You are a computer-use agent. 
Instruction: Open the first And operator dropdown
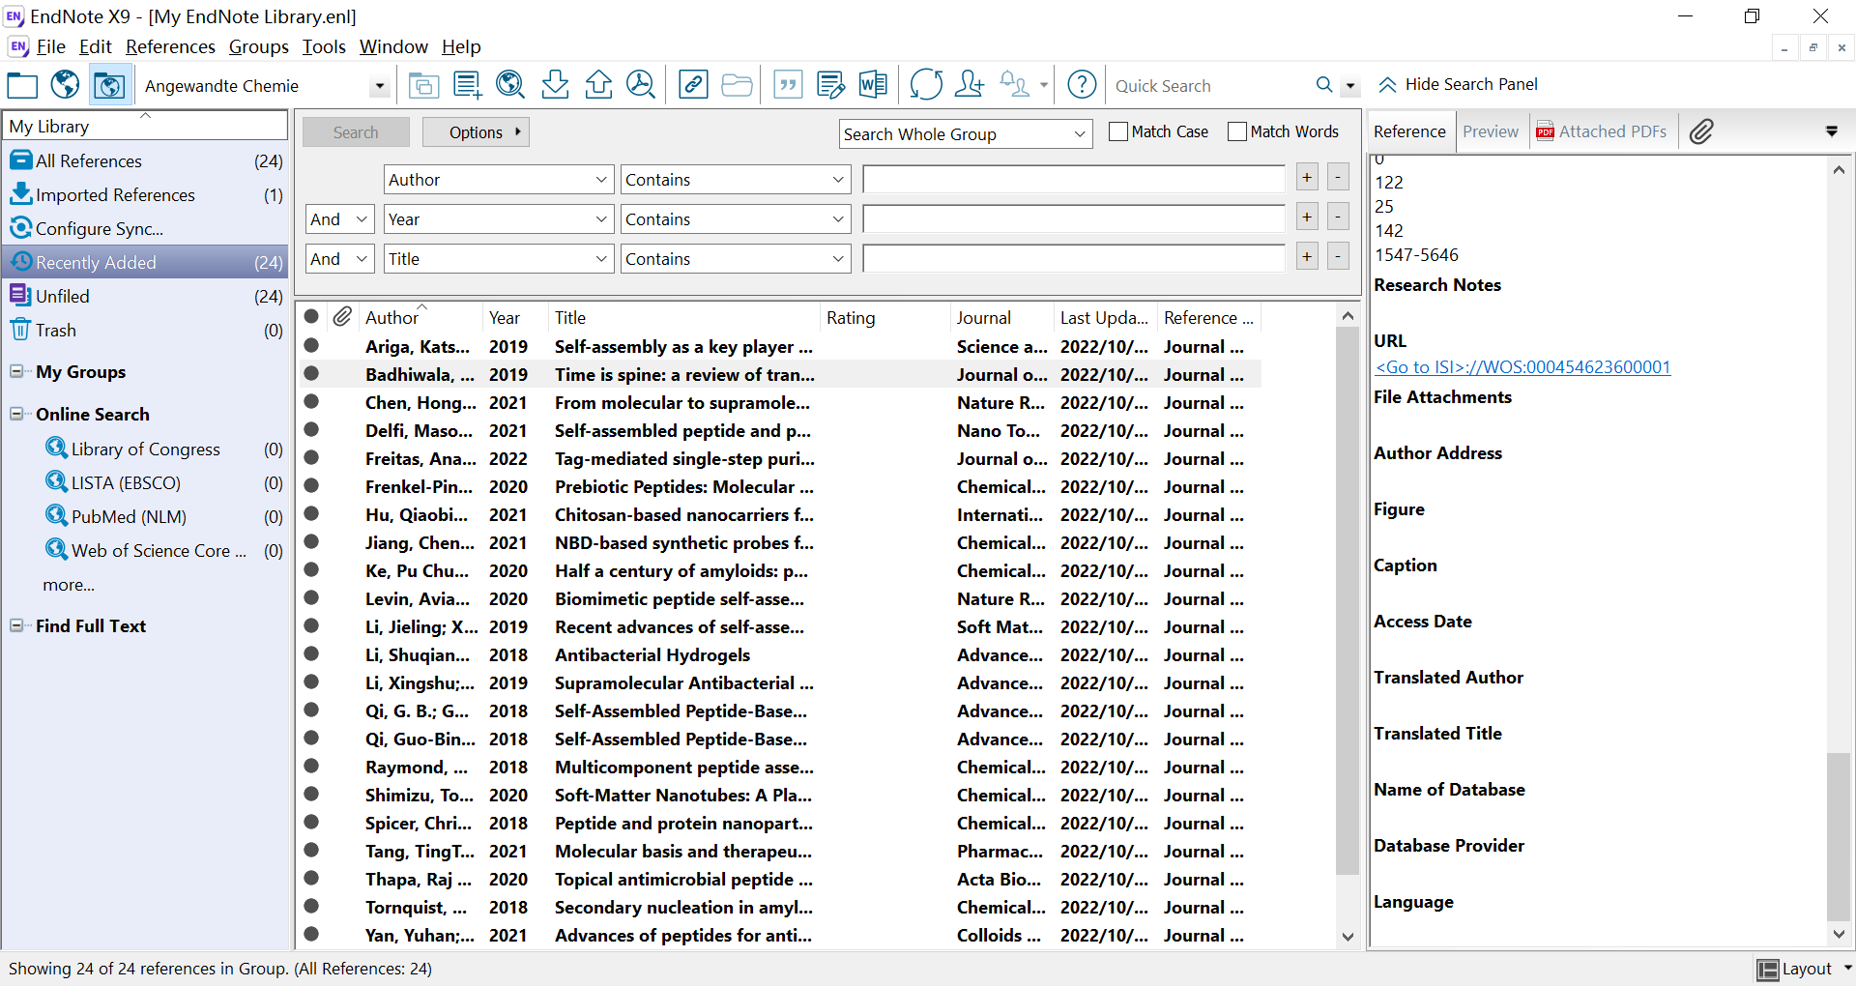click(x=340, y=219)
